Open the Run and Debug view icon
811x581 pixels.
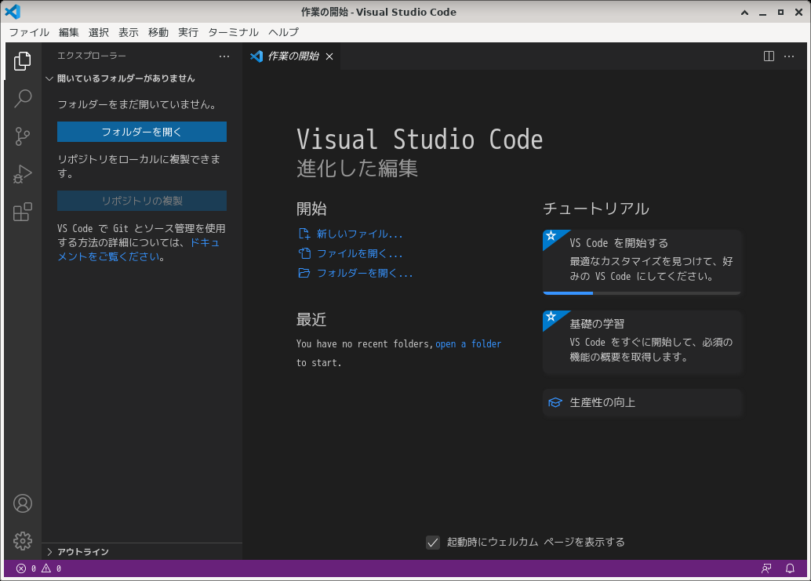22,174
